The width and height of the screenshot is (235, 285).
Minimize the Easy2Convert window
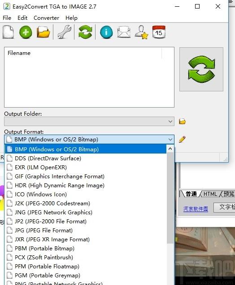177,7
